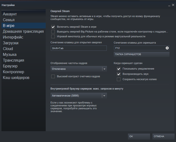Viewport: 176px width, 142px height.
Task: Open the 'Аккаунт' settings section
Action: (10, 14)
